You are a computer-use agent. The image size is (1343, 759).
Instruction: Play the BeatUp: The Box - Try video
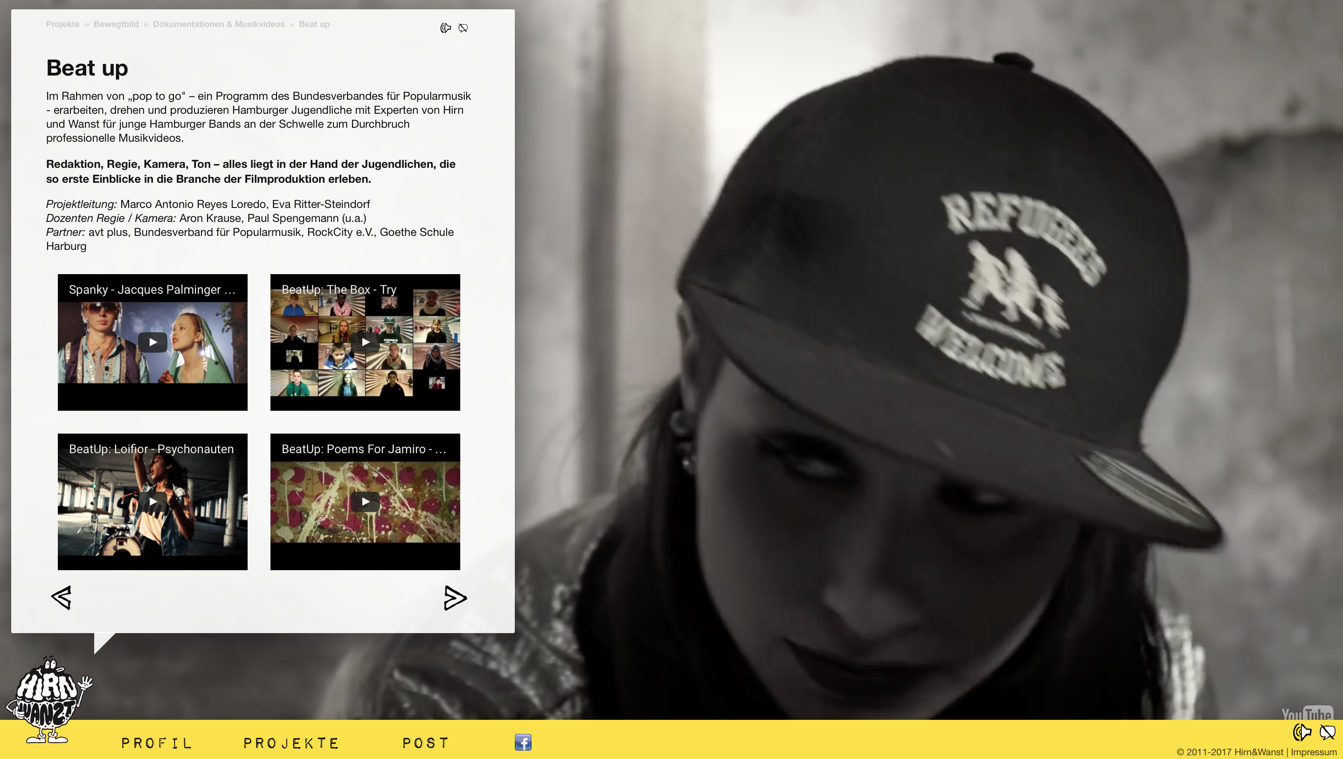(x=366, y=343)
